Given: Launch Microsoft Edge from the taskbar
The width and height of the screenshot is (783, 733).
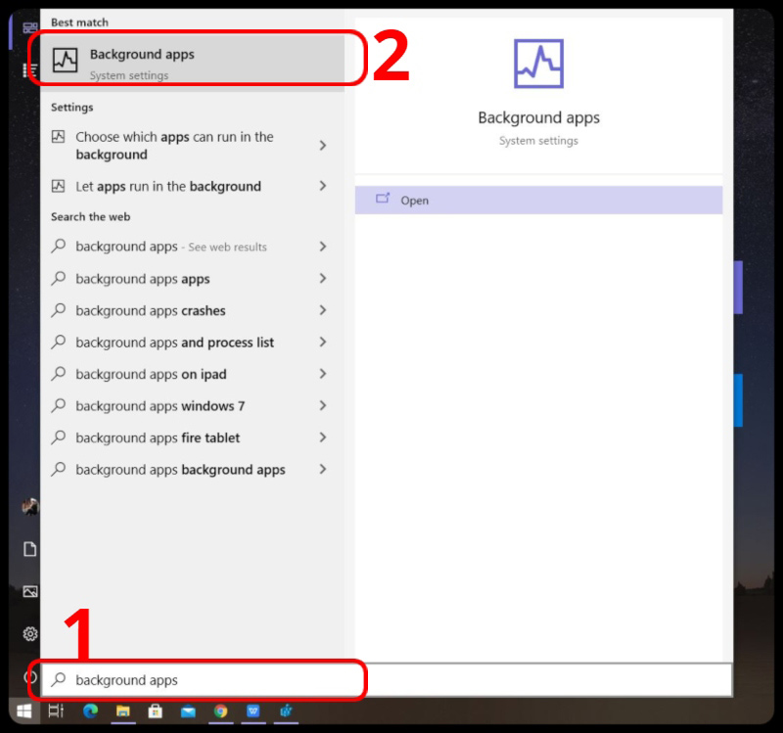Looking at the screenshot, I should [91, 710].
